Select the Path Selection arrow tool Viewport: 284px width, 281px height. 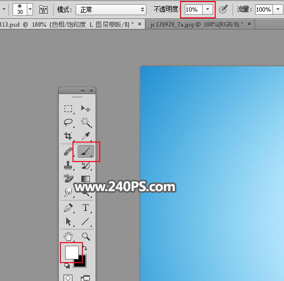tap(68, 222)
